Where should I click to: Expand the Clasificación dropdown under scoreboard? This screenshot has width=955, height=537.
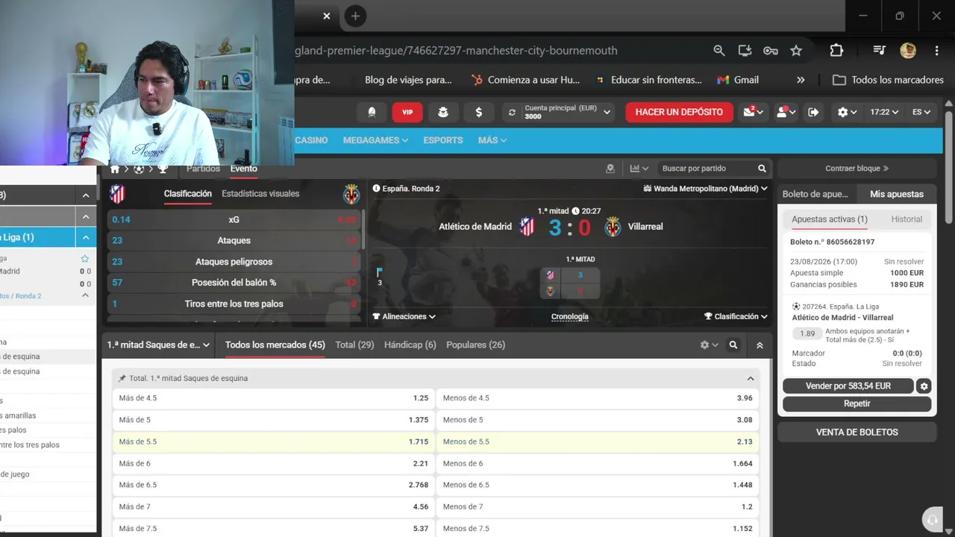(736, 316)
